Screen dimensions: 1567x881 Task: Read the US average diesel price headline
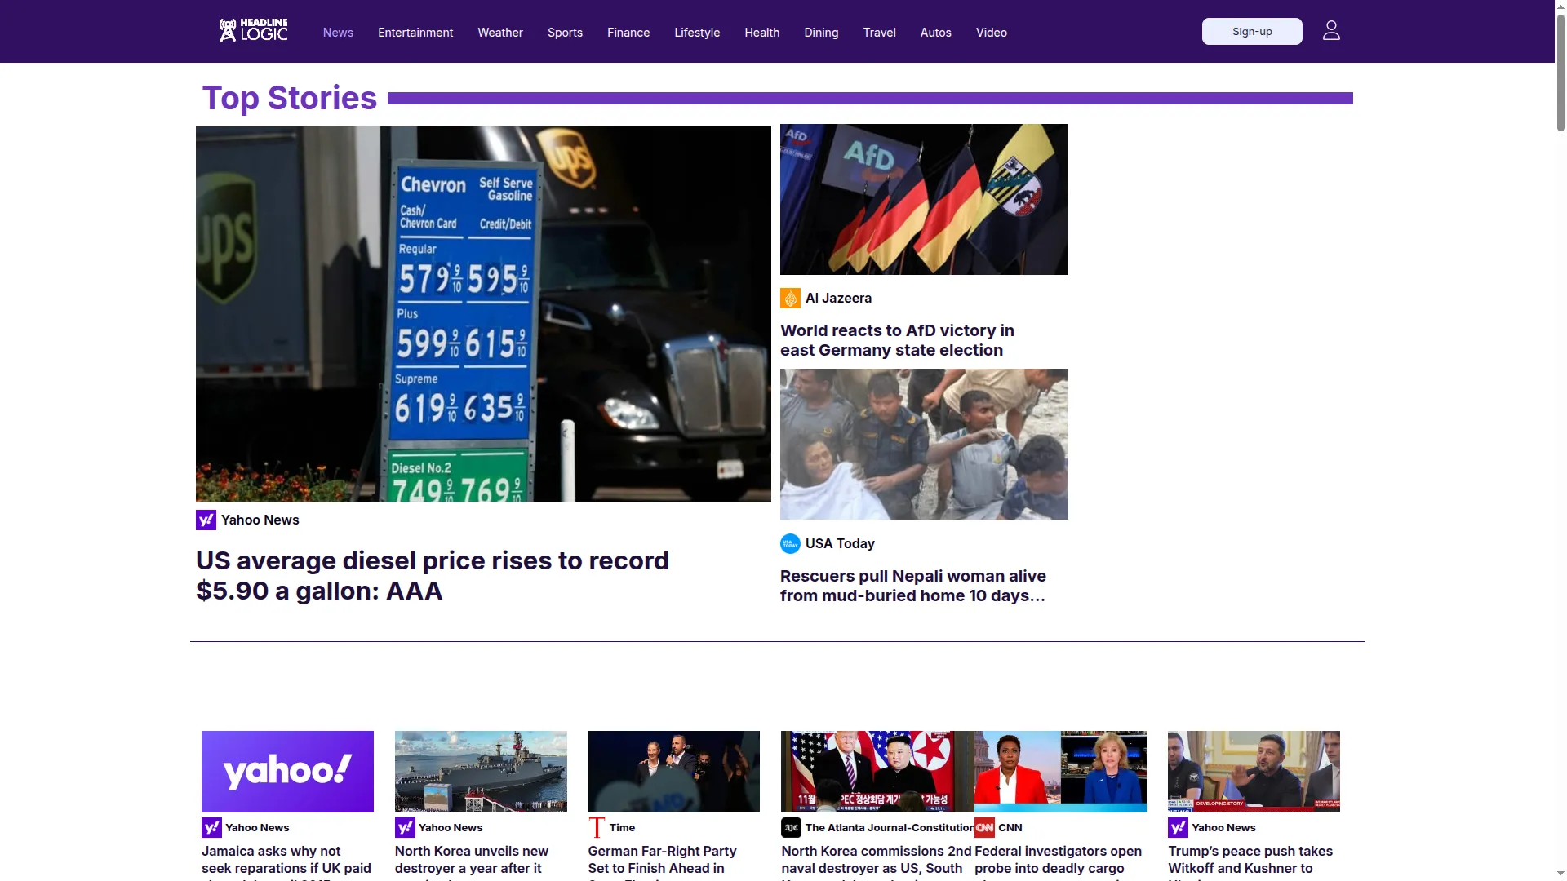coord(433,576)
